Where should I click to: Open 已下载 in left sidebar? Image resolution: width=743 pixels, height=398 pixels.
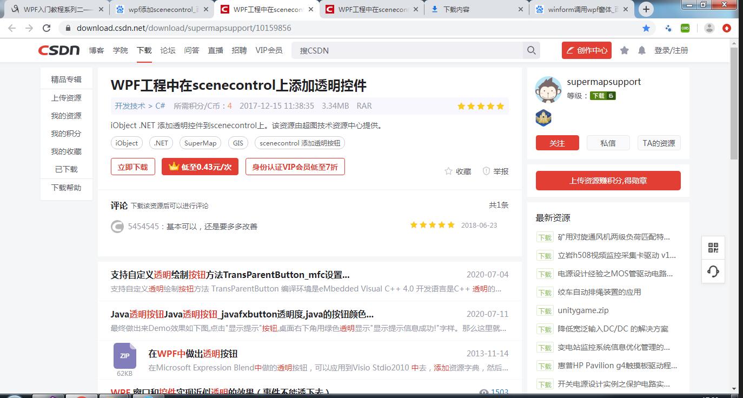coord(67,169)
